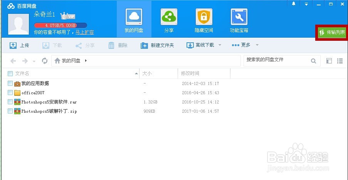Click the date 2014-12-03 15:17

200,83
